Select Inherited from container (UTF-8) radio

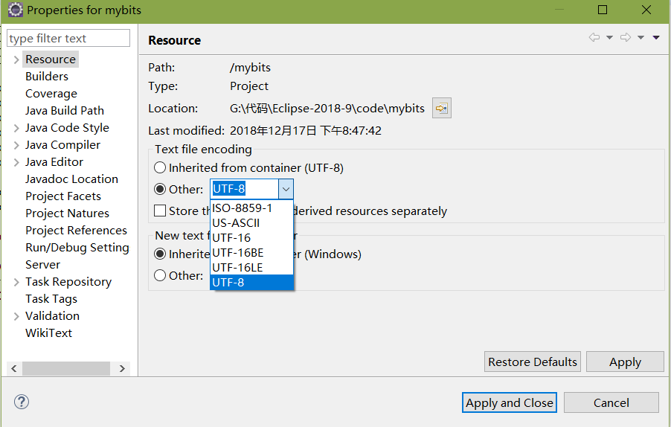point(160,167)
